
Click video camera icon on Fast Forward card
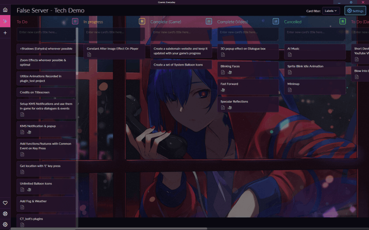point(223,90)
